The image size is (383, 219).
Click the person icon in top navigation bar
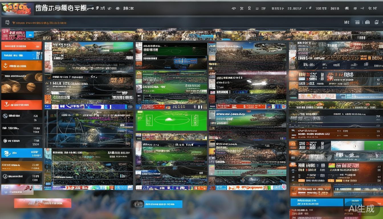tap(249, 8)
